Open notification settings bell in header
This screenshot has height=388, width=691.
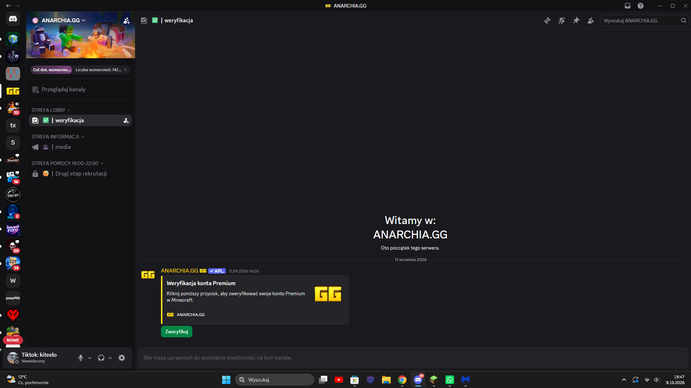[562, 20]
